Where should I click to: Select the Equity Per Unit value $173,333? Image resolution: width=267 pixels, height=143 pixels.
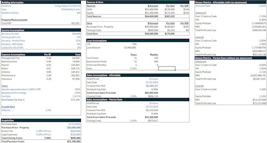[170, 13]
